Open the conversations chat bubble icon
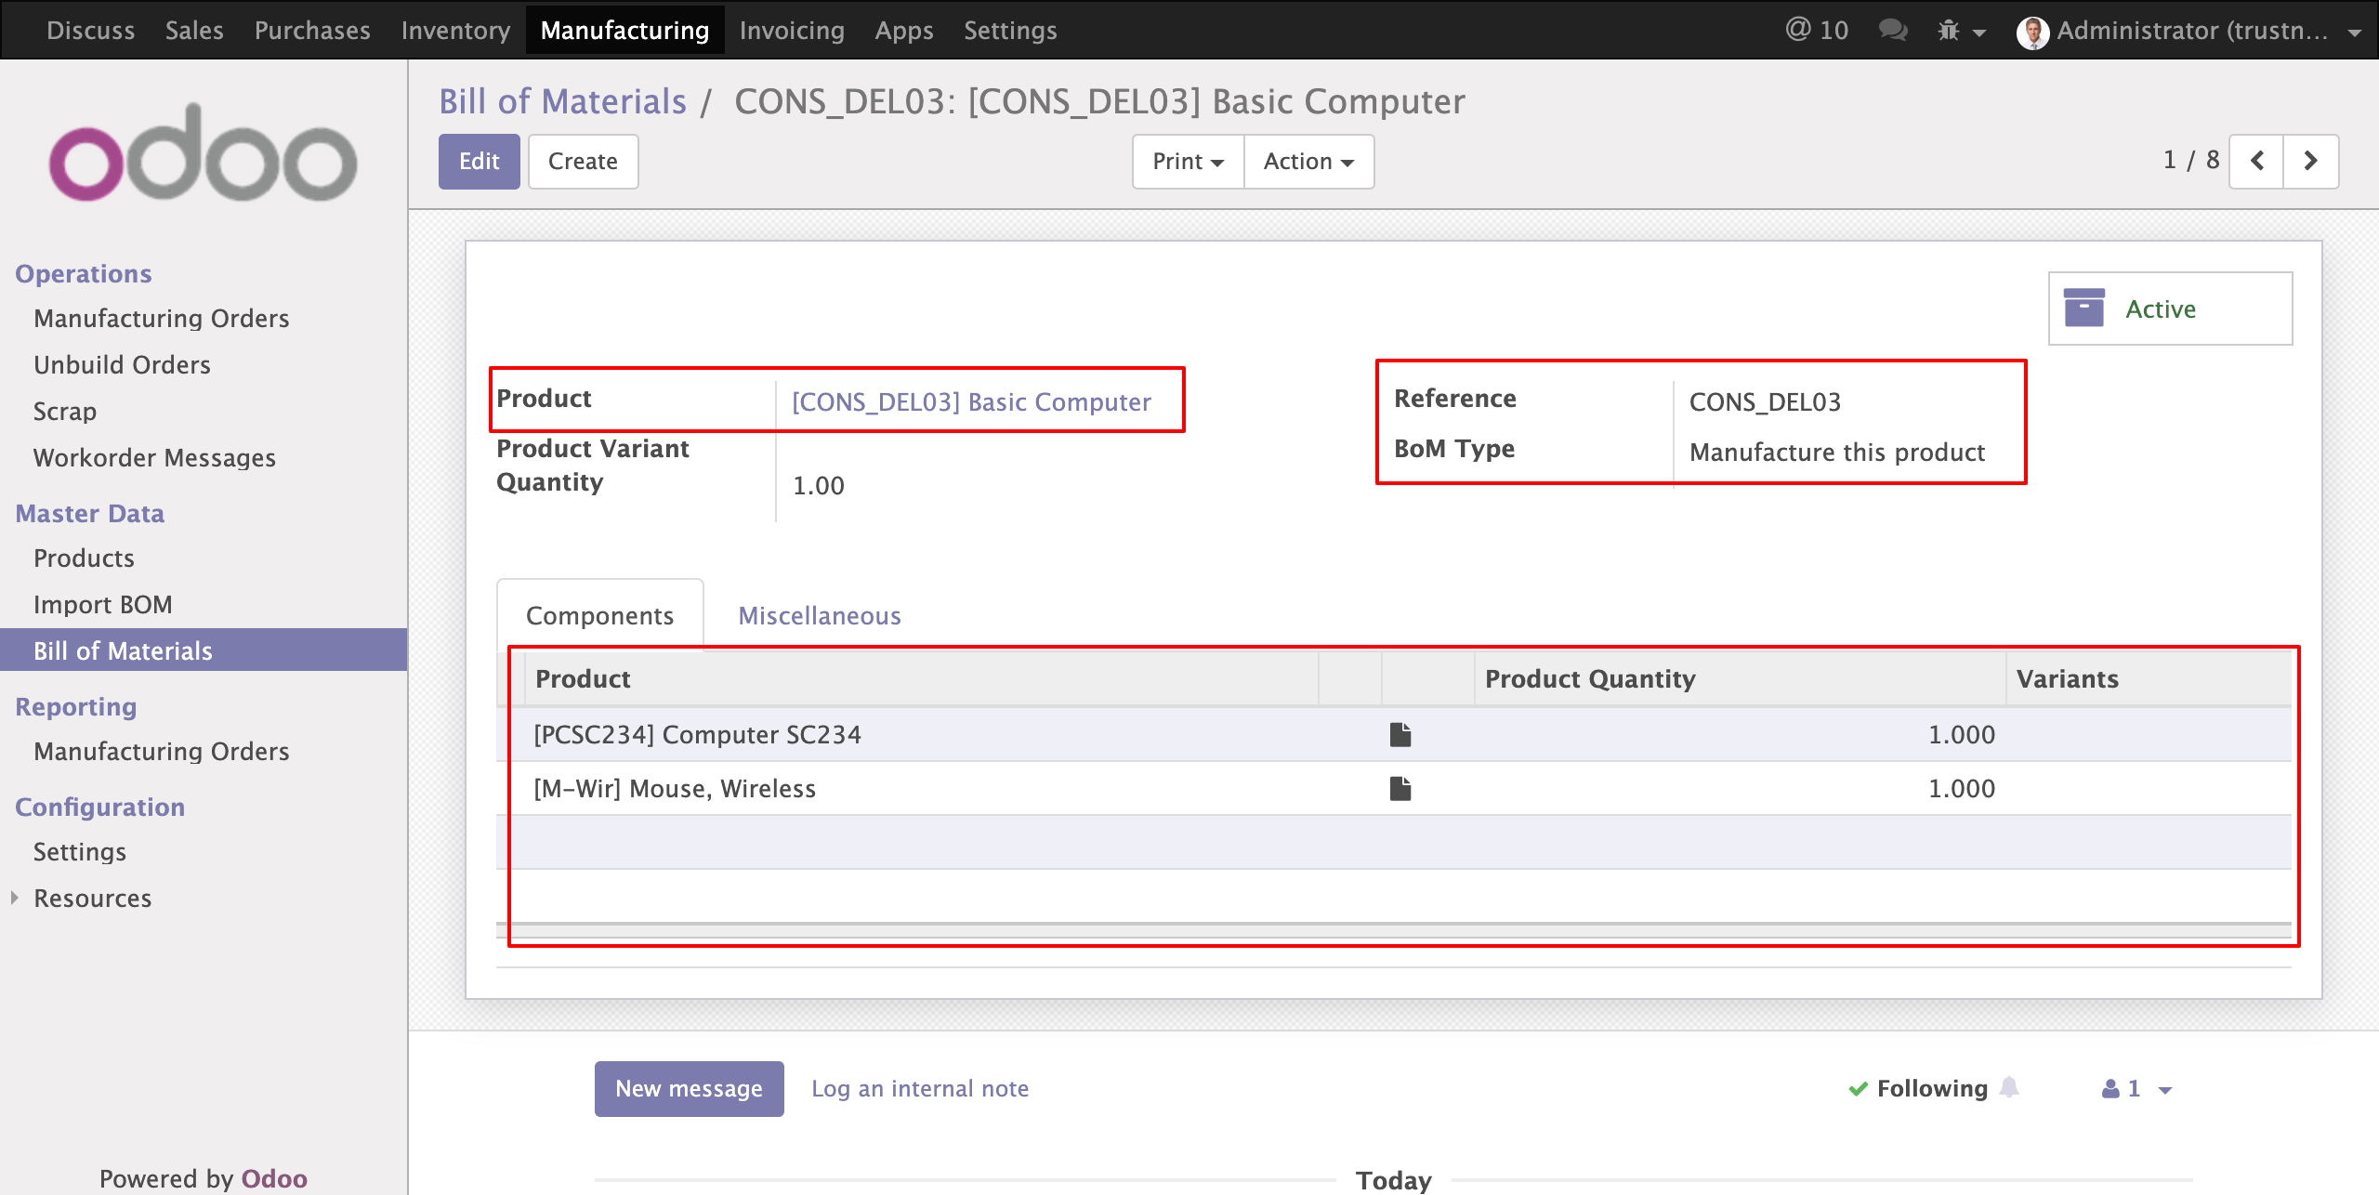Screen dimensions: 2379x1195 point(1892,30)
